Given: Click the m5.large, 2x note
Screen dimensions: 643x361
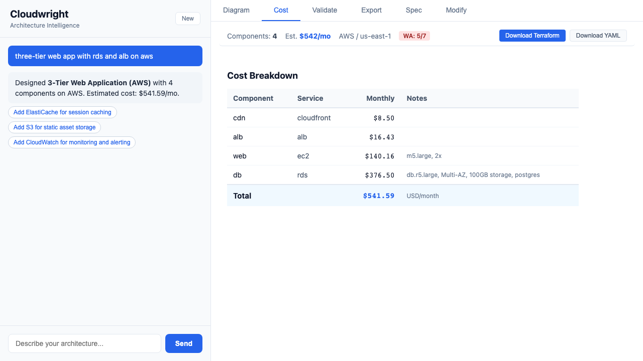Looking at the screenshot, I should [x=424, y=156].
